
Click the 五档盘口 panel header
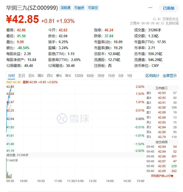pyautogui.click(x=161, y=88)
